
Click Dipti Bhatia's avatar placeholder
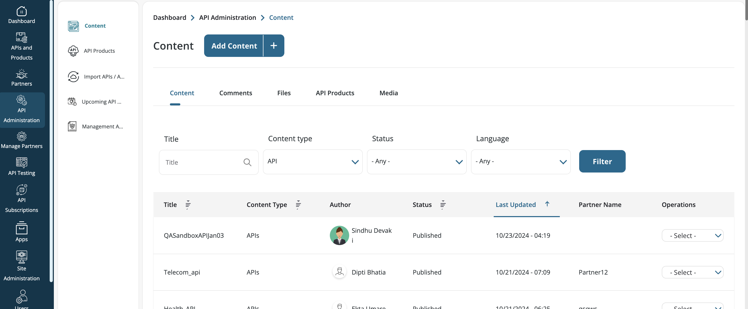point(339,272)
